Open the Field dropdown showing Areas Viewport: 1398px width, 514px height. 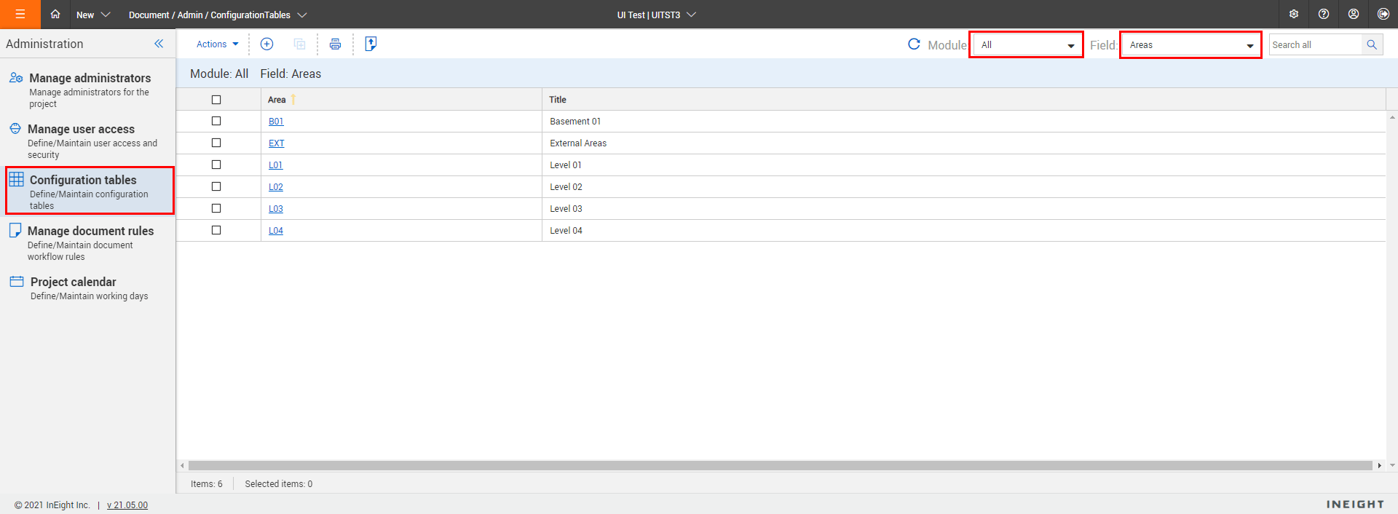[x=1190, y=44]
